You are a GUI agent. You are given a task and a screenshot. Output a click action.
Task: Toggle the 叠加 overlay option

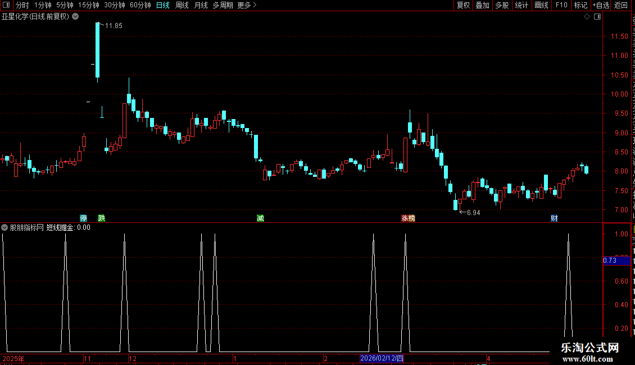click(x=482, y=5)
